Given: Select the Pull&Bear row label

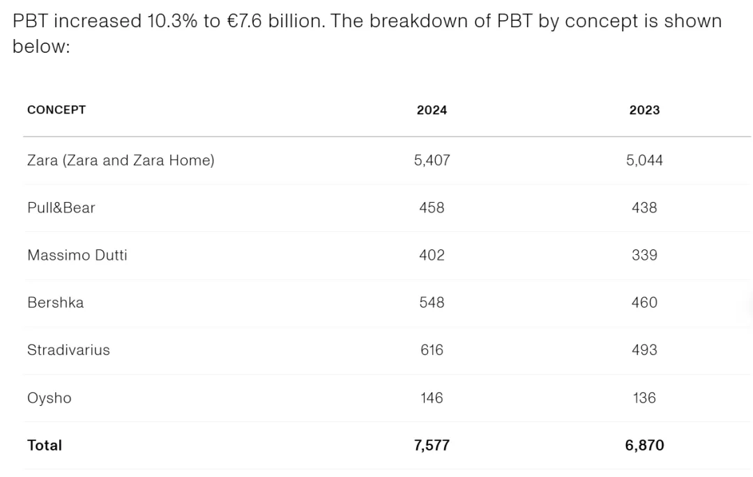Looking at the screenshot, I should [x=61, y=208].
